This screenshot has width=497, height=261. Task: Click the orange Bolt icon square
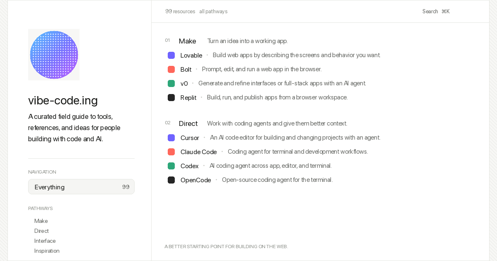[x=171, y=69]
